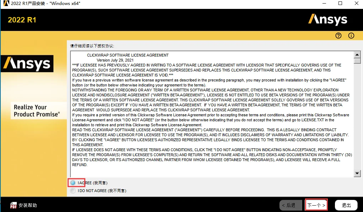Click the "Version July 29, 2021" text

tap(115, 60)
